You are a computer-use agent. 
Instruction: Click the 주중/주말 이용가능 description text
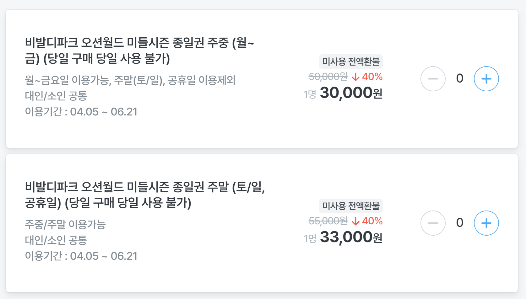click(64, 225)
